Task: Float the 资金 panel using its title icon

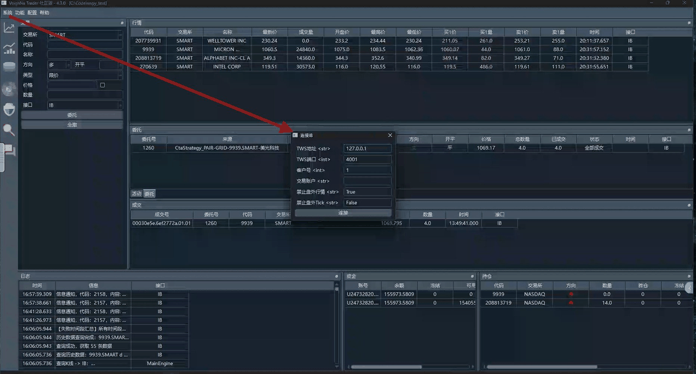Action: tap(473, 277)
